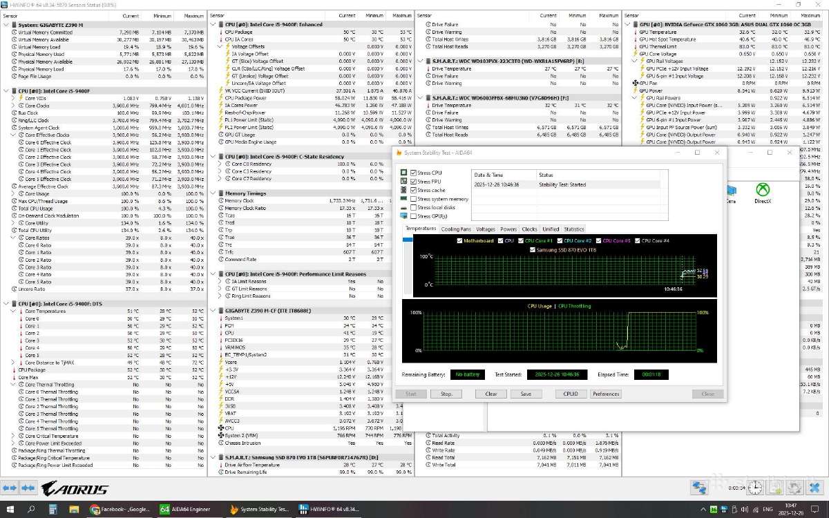Collapse the GPU Rail Voltages tree

pyautogui.click(x=634, y=61)
